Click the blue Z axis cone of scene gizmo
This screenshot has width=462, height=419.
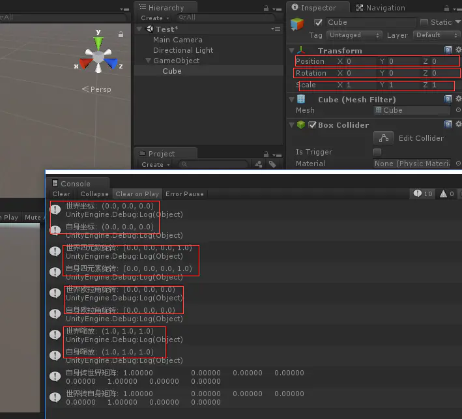coord(111,63)
